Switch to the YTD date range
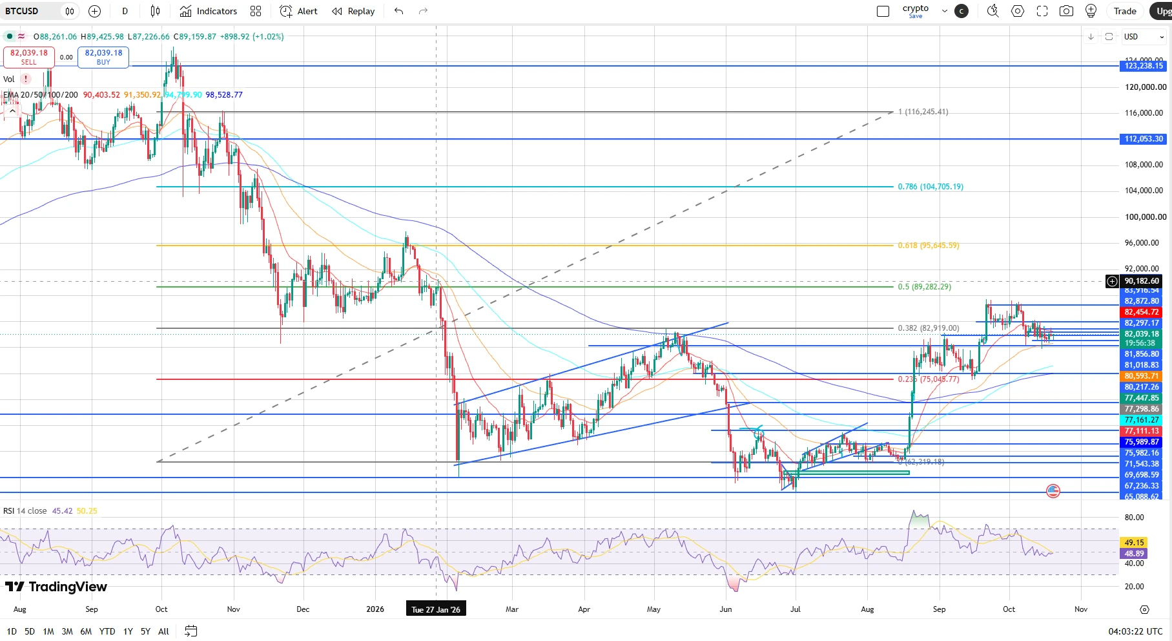This screenshot has height=641, width=1172. point(107,631)
